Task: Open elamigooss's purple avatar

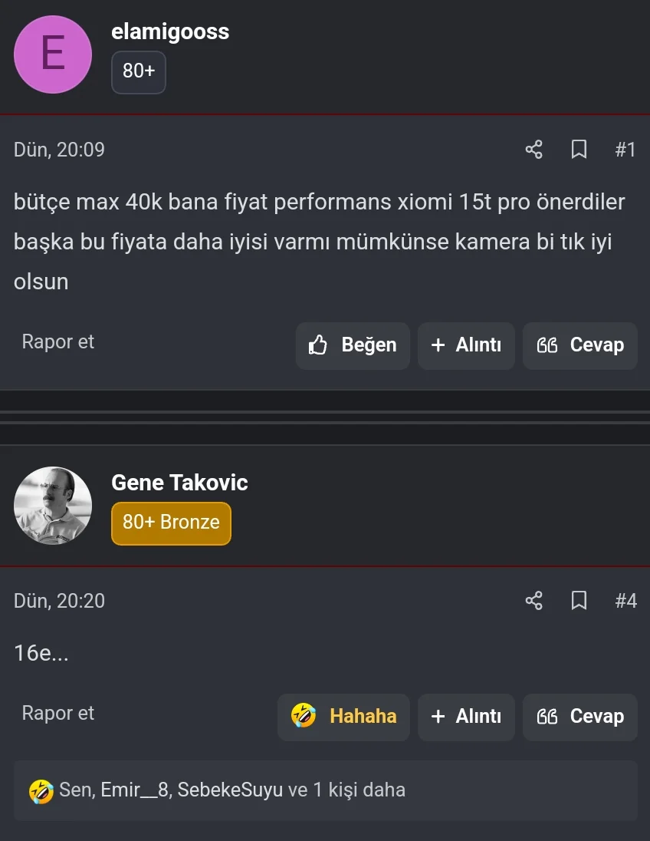Action: tap(53, 54)
